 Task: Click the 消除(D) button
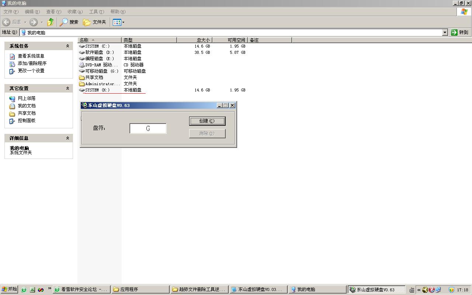[207, 133]
